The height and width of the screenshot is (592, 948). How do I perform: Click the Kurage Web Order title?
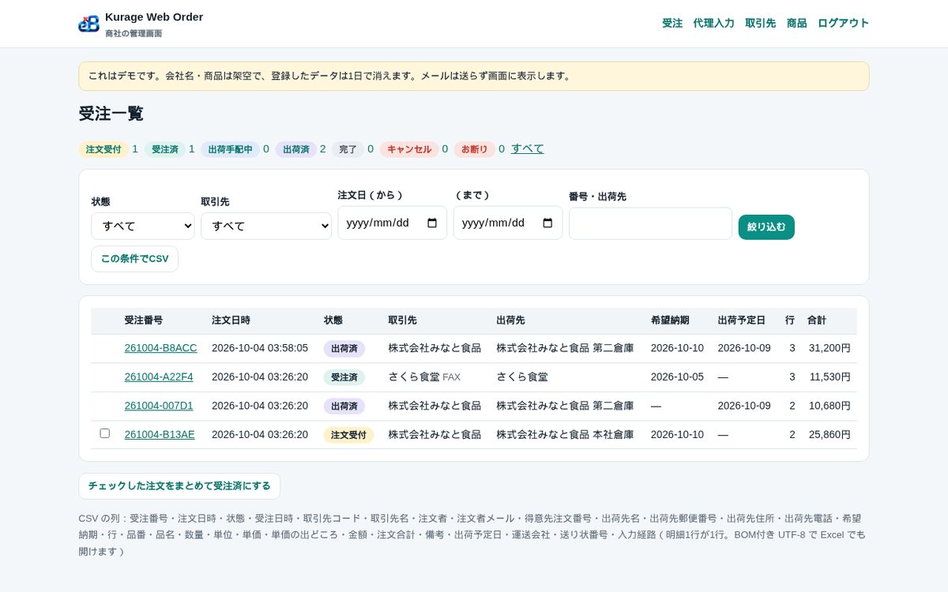pyautogui.click(x=154, y=17)
